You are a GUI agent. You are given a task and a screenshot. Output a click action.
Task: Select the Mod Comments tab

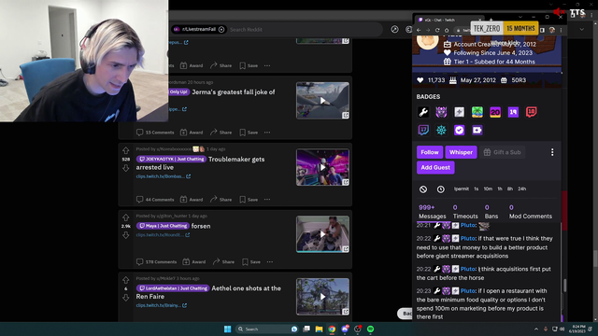(531, 212)
